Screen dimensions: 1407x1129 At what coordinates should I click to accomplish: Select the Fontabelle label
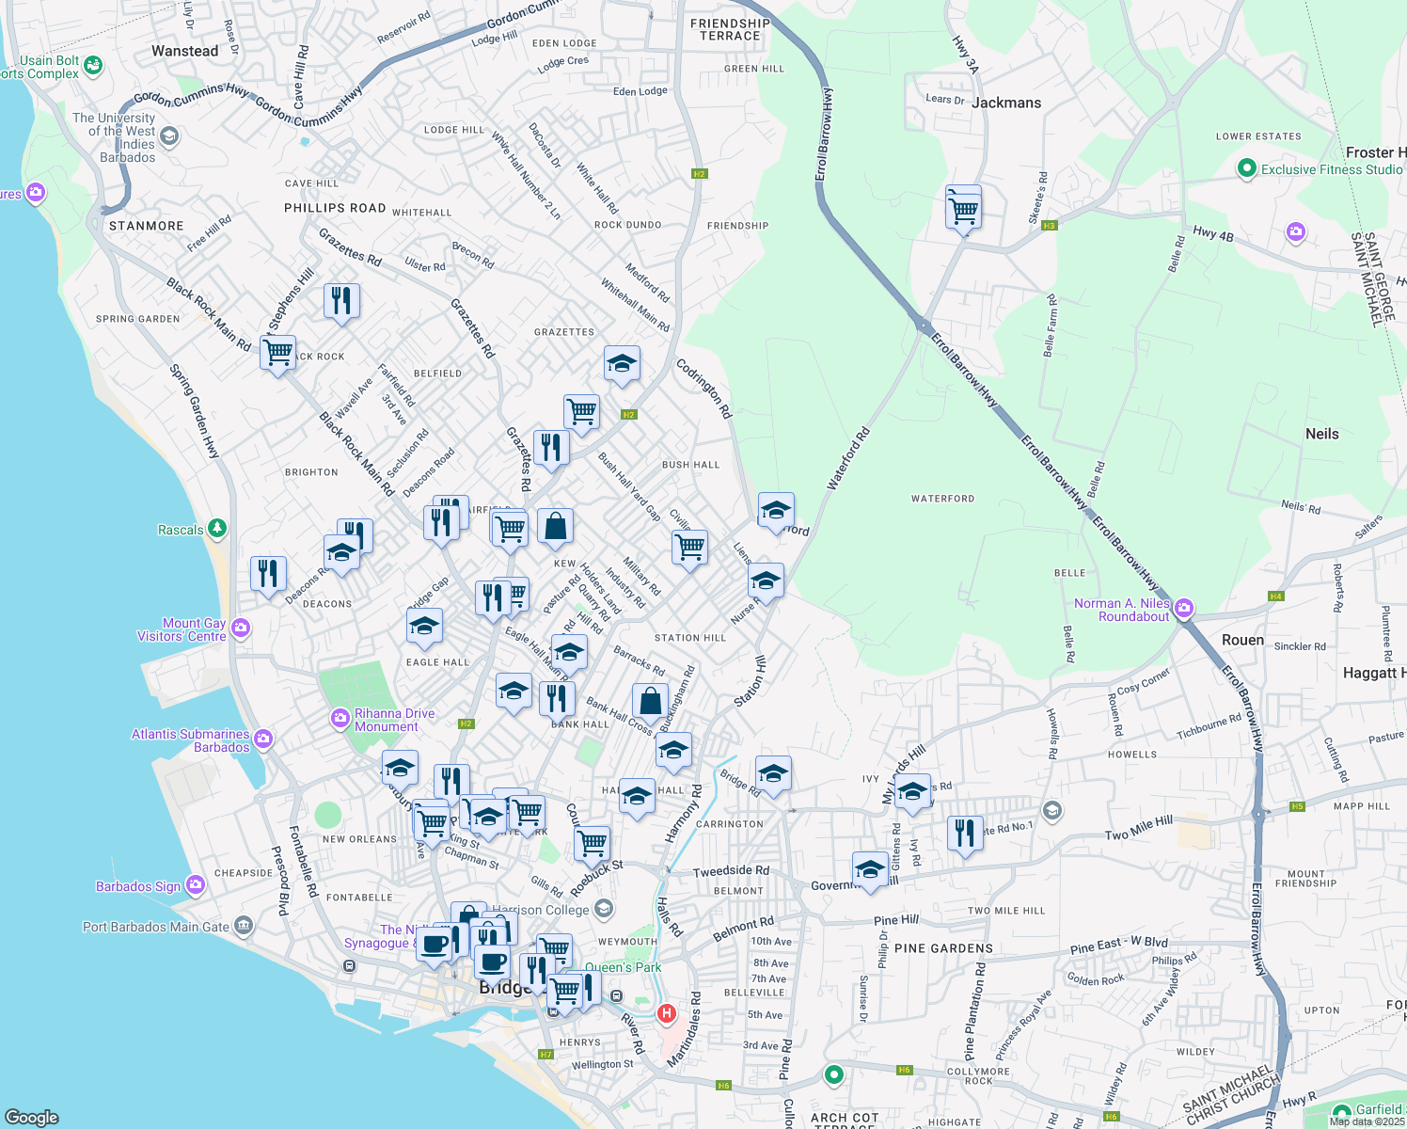click(x=359, y=898)
